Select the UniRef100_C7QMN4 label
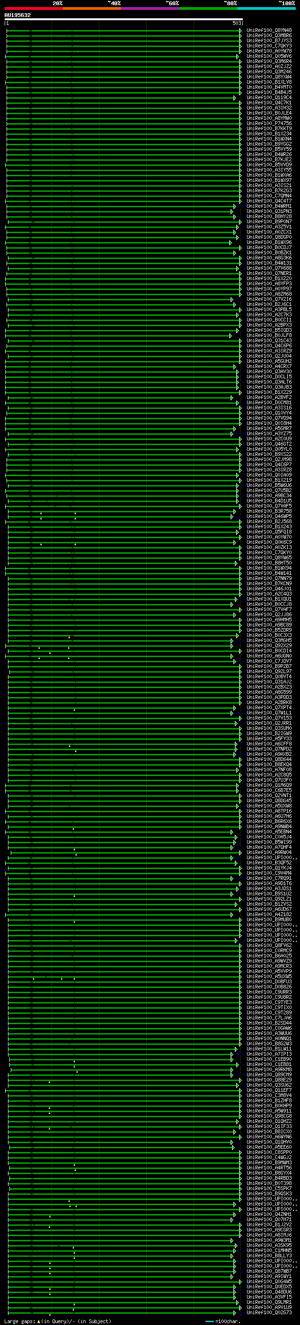 269,196
